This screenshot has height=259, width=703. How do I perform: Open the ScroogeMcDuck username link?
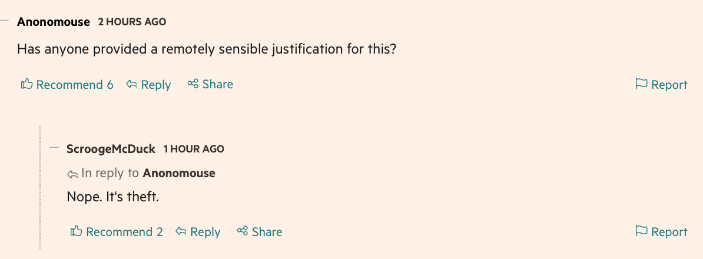tap(111, 149)
